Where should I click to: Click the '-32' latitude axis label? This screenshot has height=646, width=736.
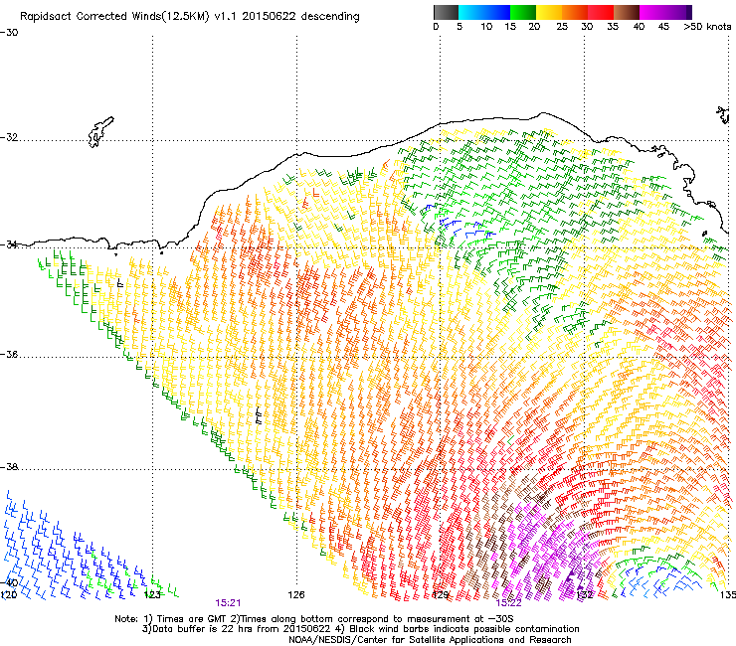point(9,137)
